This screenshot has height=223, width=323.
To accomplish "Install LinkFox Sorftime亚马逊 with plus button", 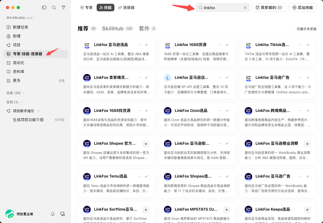I will click(146, 210).
